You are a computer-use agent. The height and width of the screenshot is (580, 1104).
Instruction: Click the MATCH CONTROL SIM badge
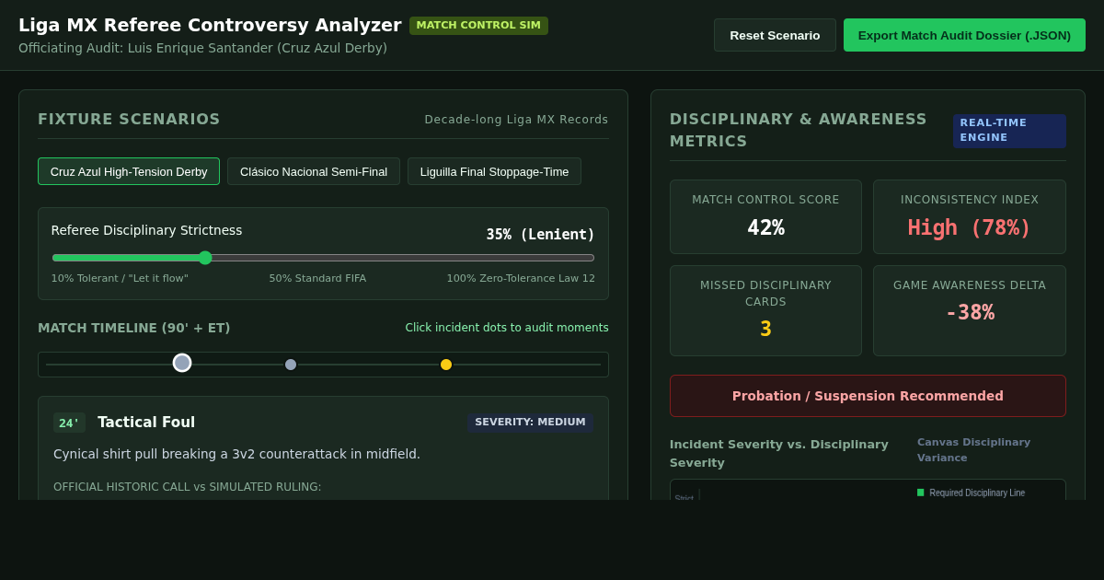click(478, 26)
